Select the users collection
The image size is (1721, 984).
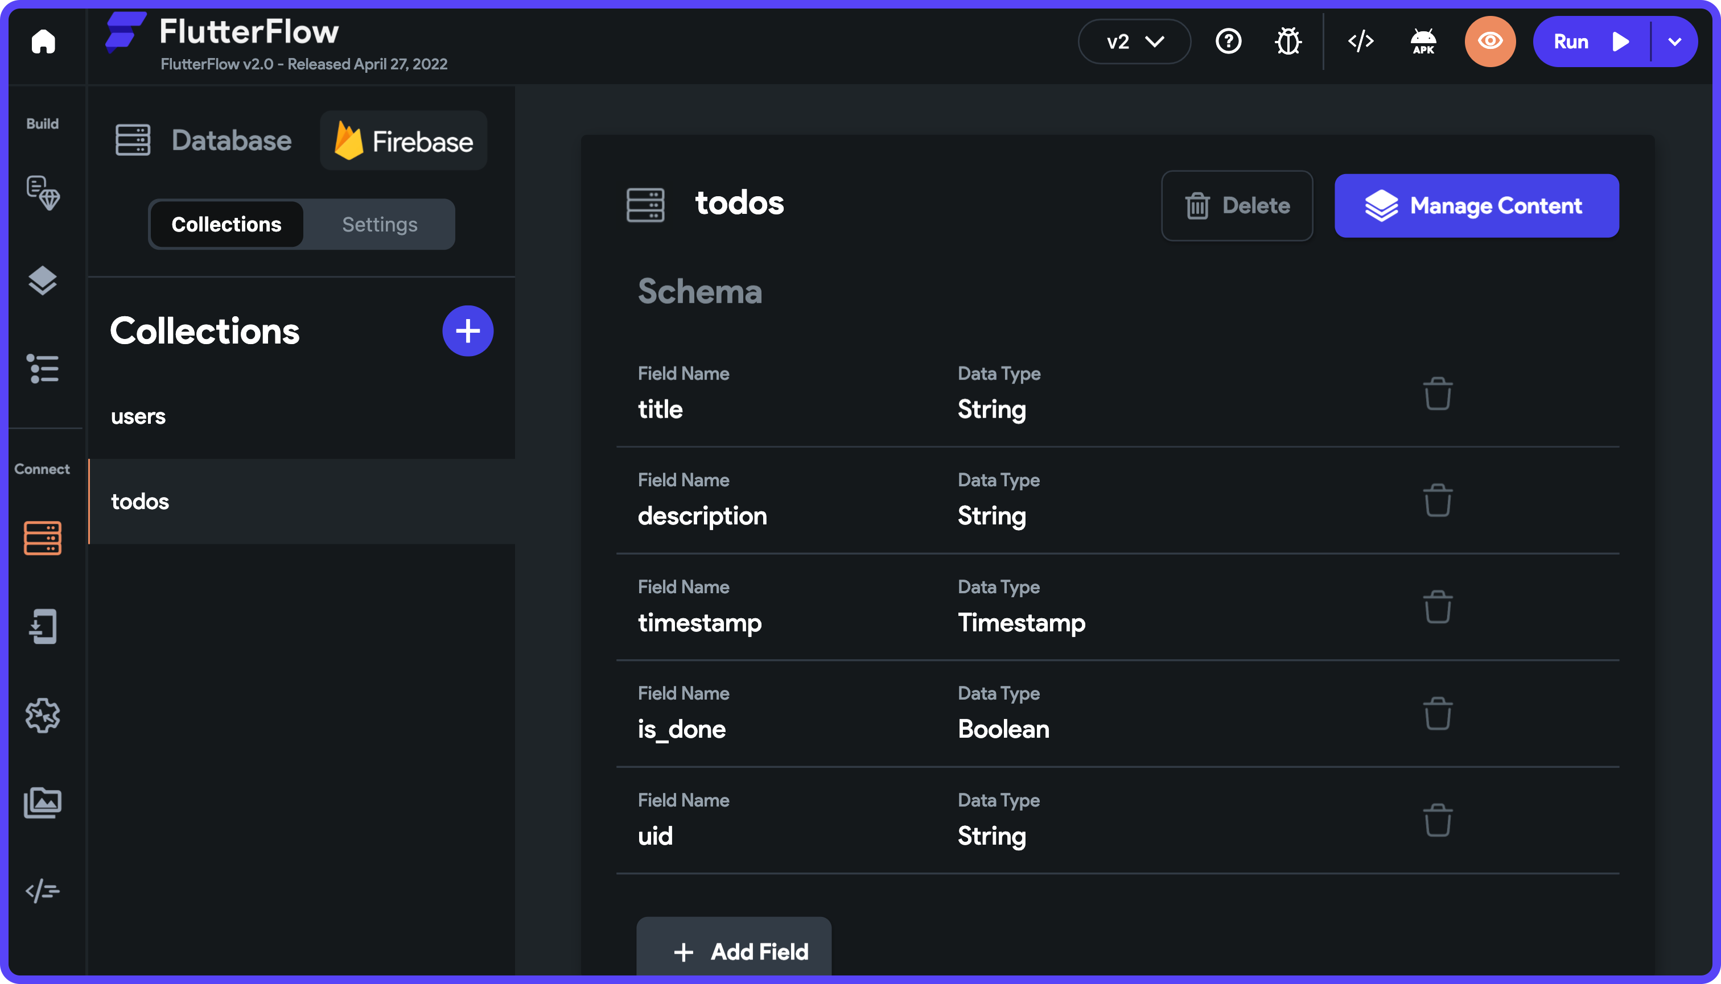[x=302, y=416]
